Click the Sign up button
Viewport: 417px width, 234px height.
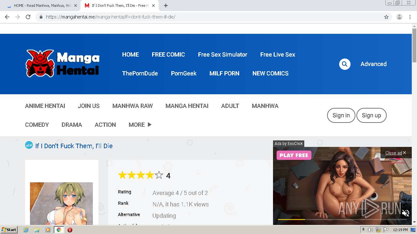(371, 115)
